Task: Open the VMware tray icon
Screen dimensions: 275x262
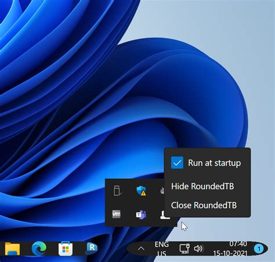Action: (117, 214)
